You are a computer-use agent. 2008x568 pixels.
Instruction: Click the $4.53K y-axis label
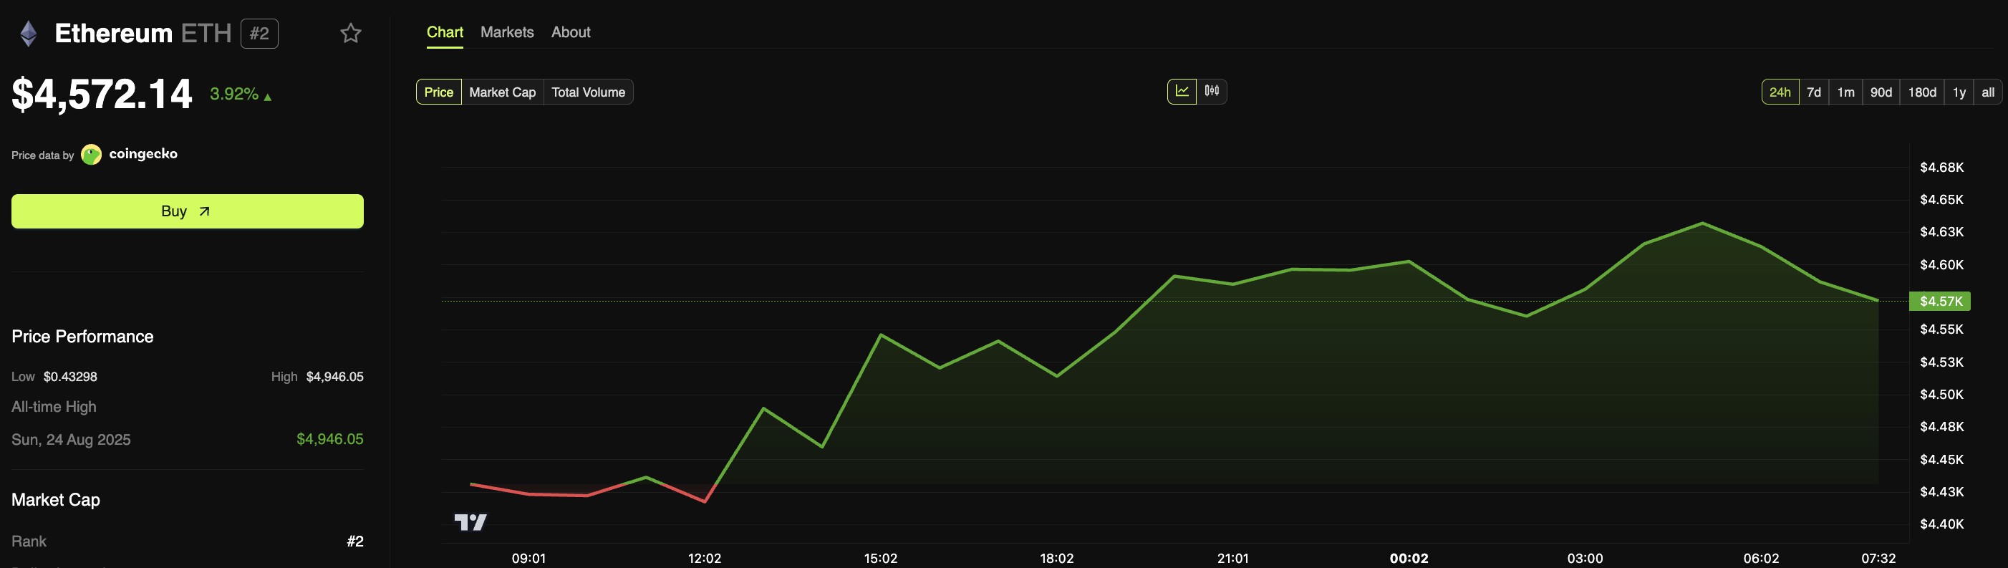[1941, 362]
